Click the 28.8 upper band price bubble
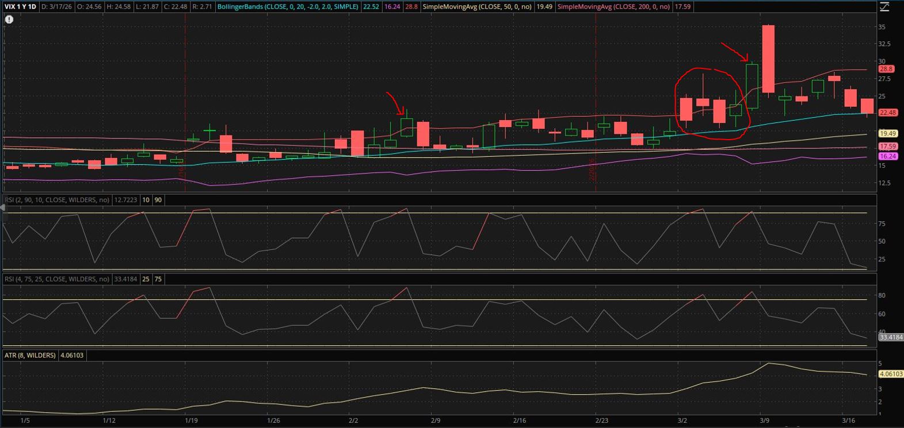The width and height of the screenshot is (904, 428). tap(886, 68)
